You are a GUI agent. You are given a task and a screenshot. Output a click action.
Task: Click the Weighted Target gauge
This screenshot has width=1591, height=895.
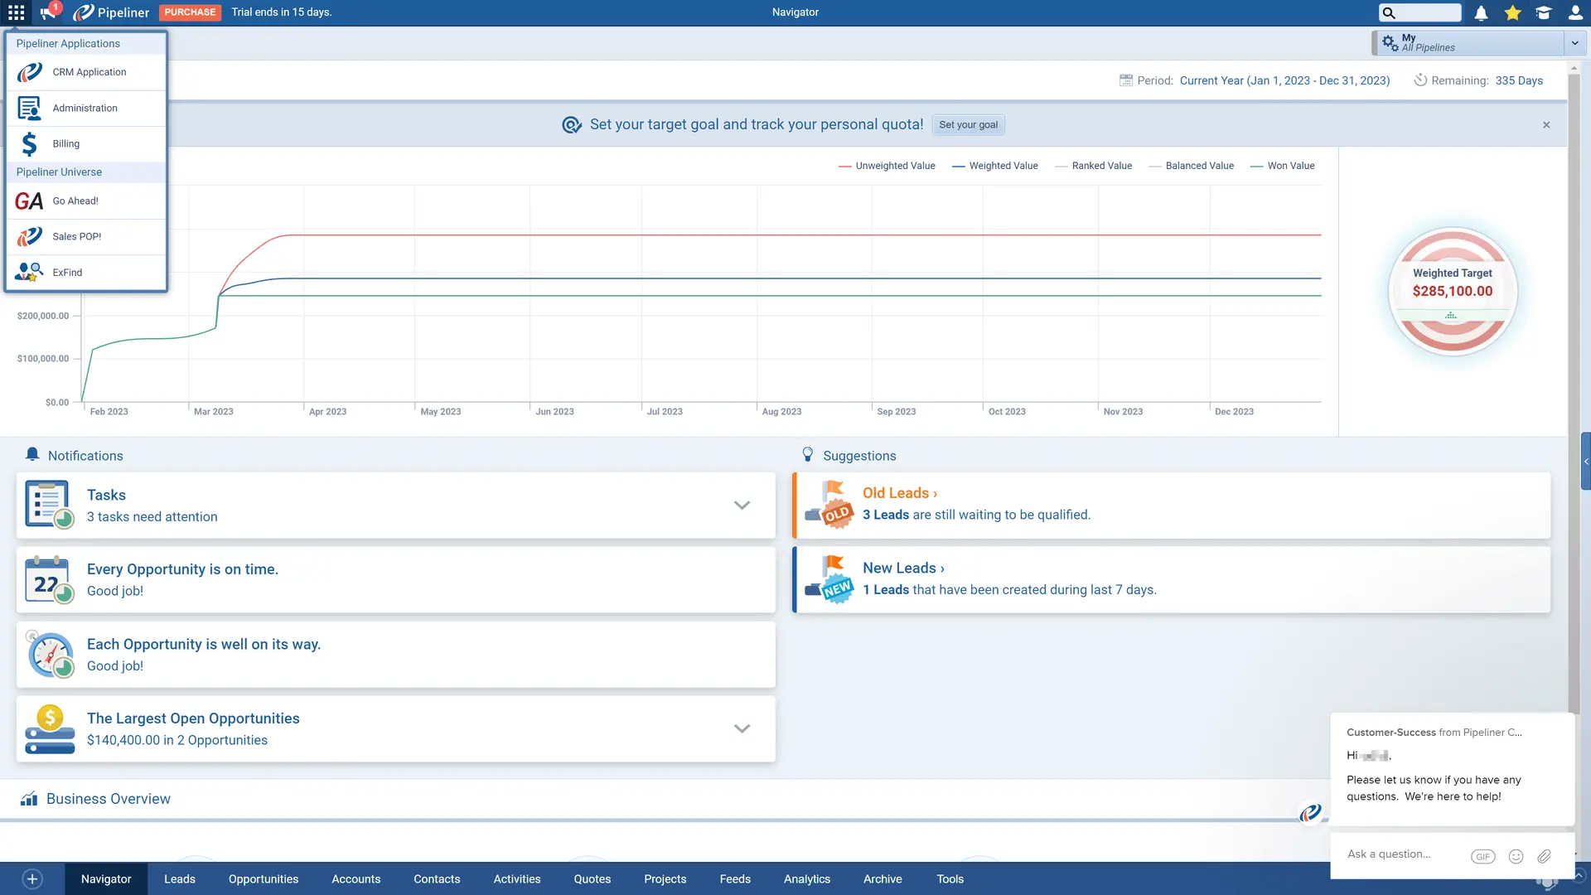pyautogui.click(x=1453, y=291)
